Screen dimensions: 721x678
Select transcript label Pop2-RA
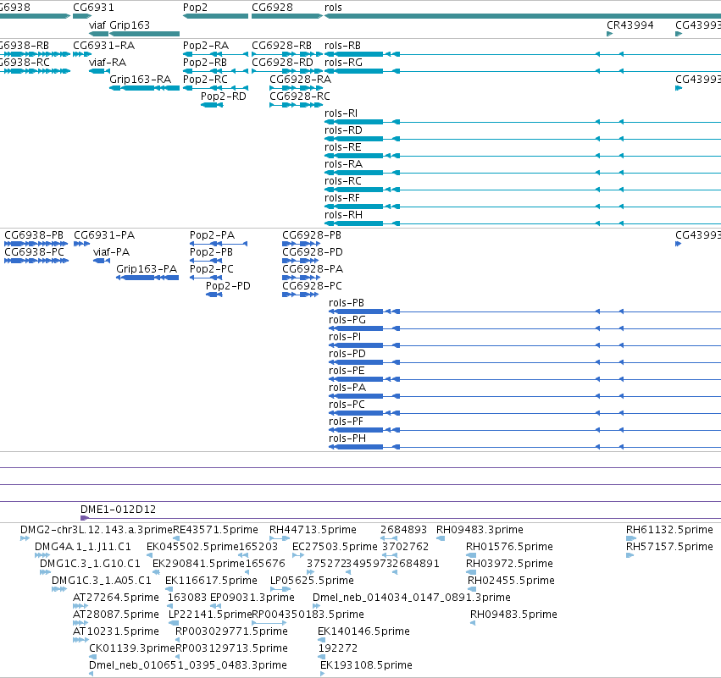[x=206, y=46]
